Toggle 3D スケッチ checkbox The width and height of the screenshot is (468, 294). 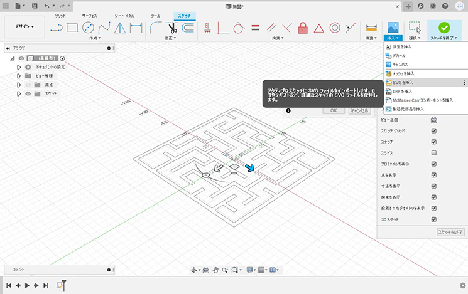point(434,219)
